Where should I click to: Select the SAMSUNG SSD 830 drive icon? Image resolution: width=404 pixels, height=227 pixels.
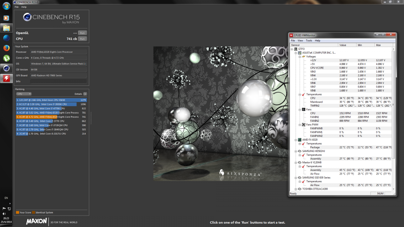tap(300, 178)
